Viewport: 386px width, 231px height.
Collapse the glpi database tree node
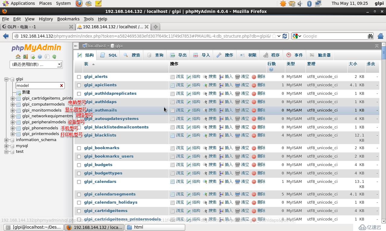pos(6,79)
